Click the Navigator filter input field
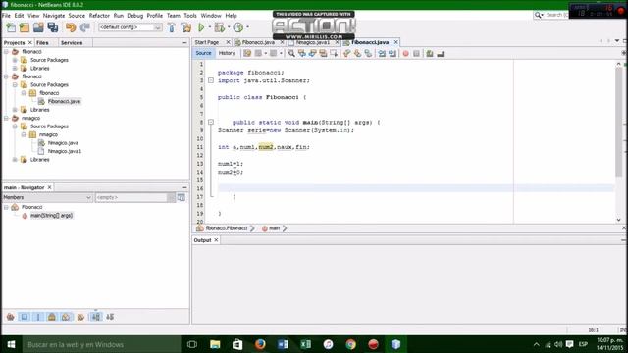The width and height of the screenshot is (628, 353). point(131,197)
